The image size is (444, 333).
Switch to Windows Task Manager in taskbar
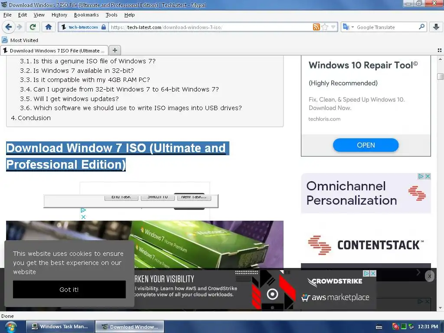(60, 326)
